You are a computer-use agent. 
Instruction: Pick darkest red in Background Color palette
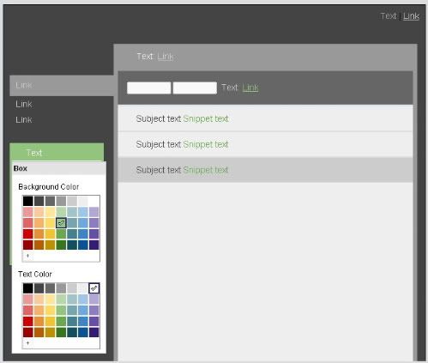pos(28,245)
